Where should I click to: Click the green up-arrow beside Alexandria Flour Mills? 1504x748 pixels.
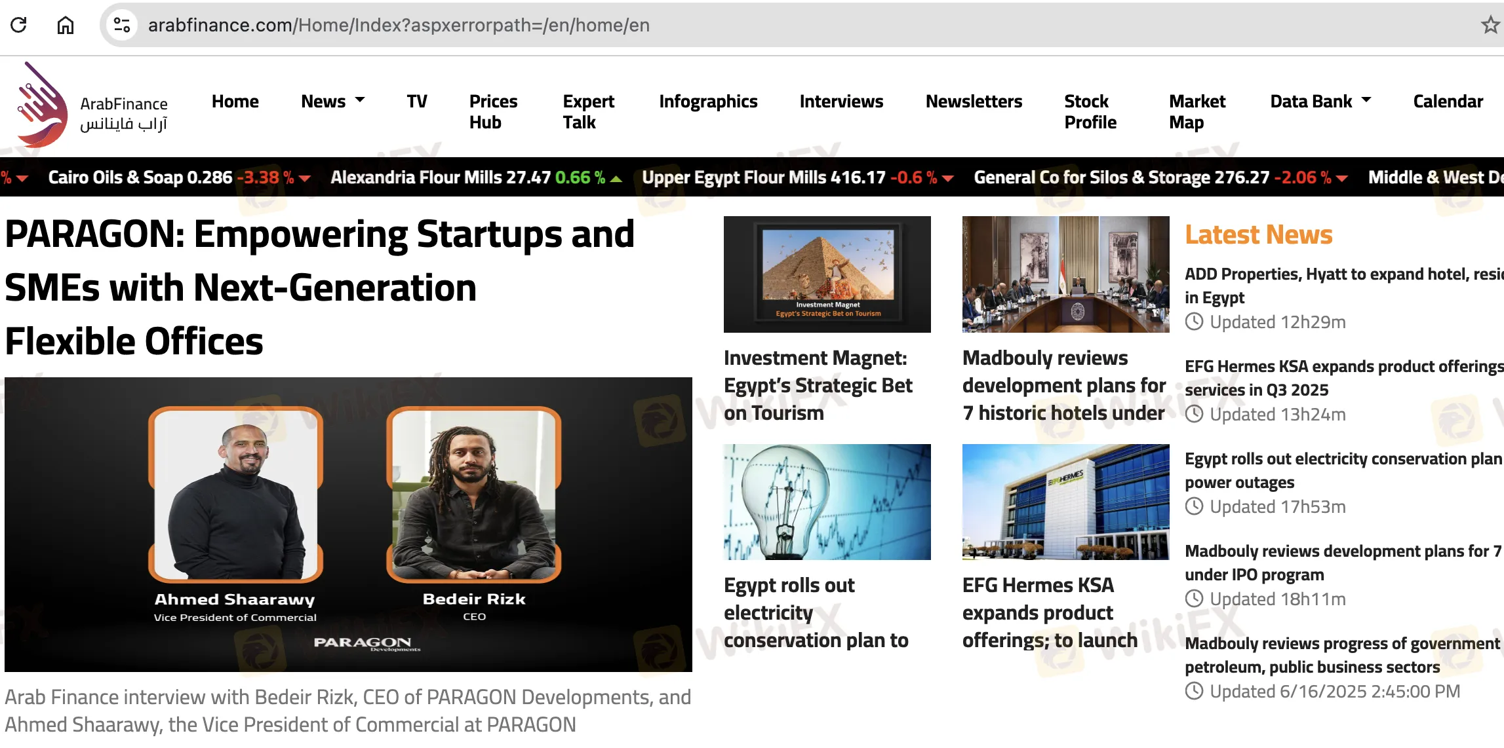(615, 178)
